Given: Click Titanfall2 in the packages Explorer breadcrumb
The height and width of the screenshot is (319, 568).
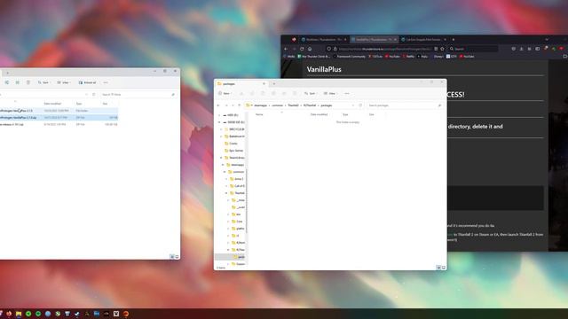Looking at the screenshot, I should pyautogui.click(x=293, y=105).
